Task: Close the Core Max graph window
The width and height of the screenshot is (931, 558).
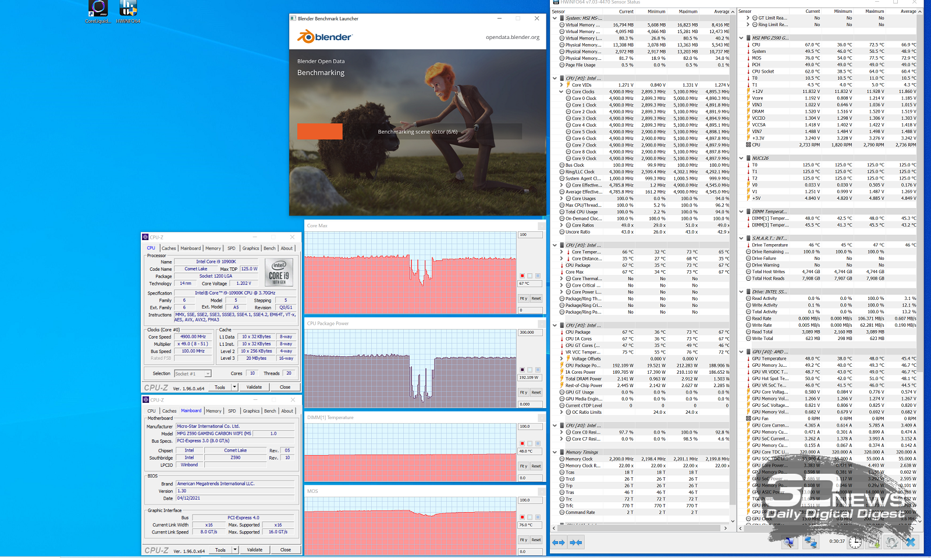Action: click(x=542, y=226)
